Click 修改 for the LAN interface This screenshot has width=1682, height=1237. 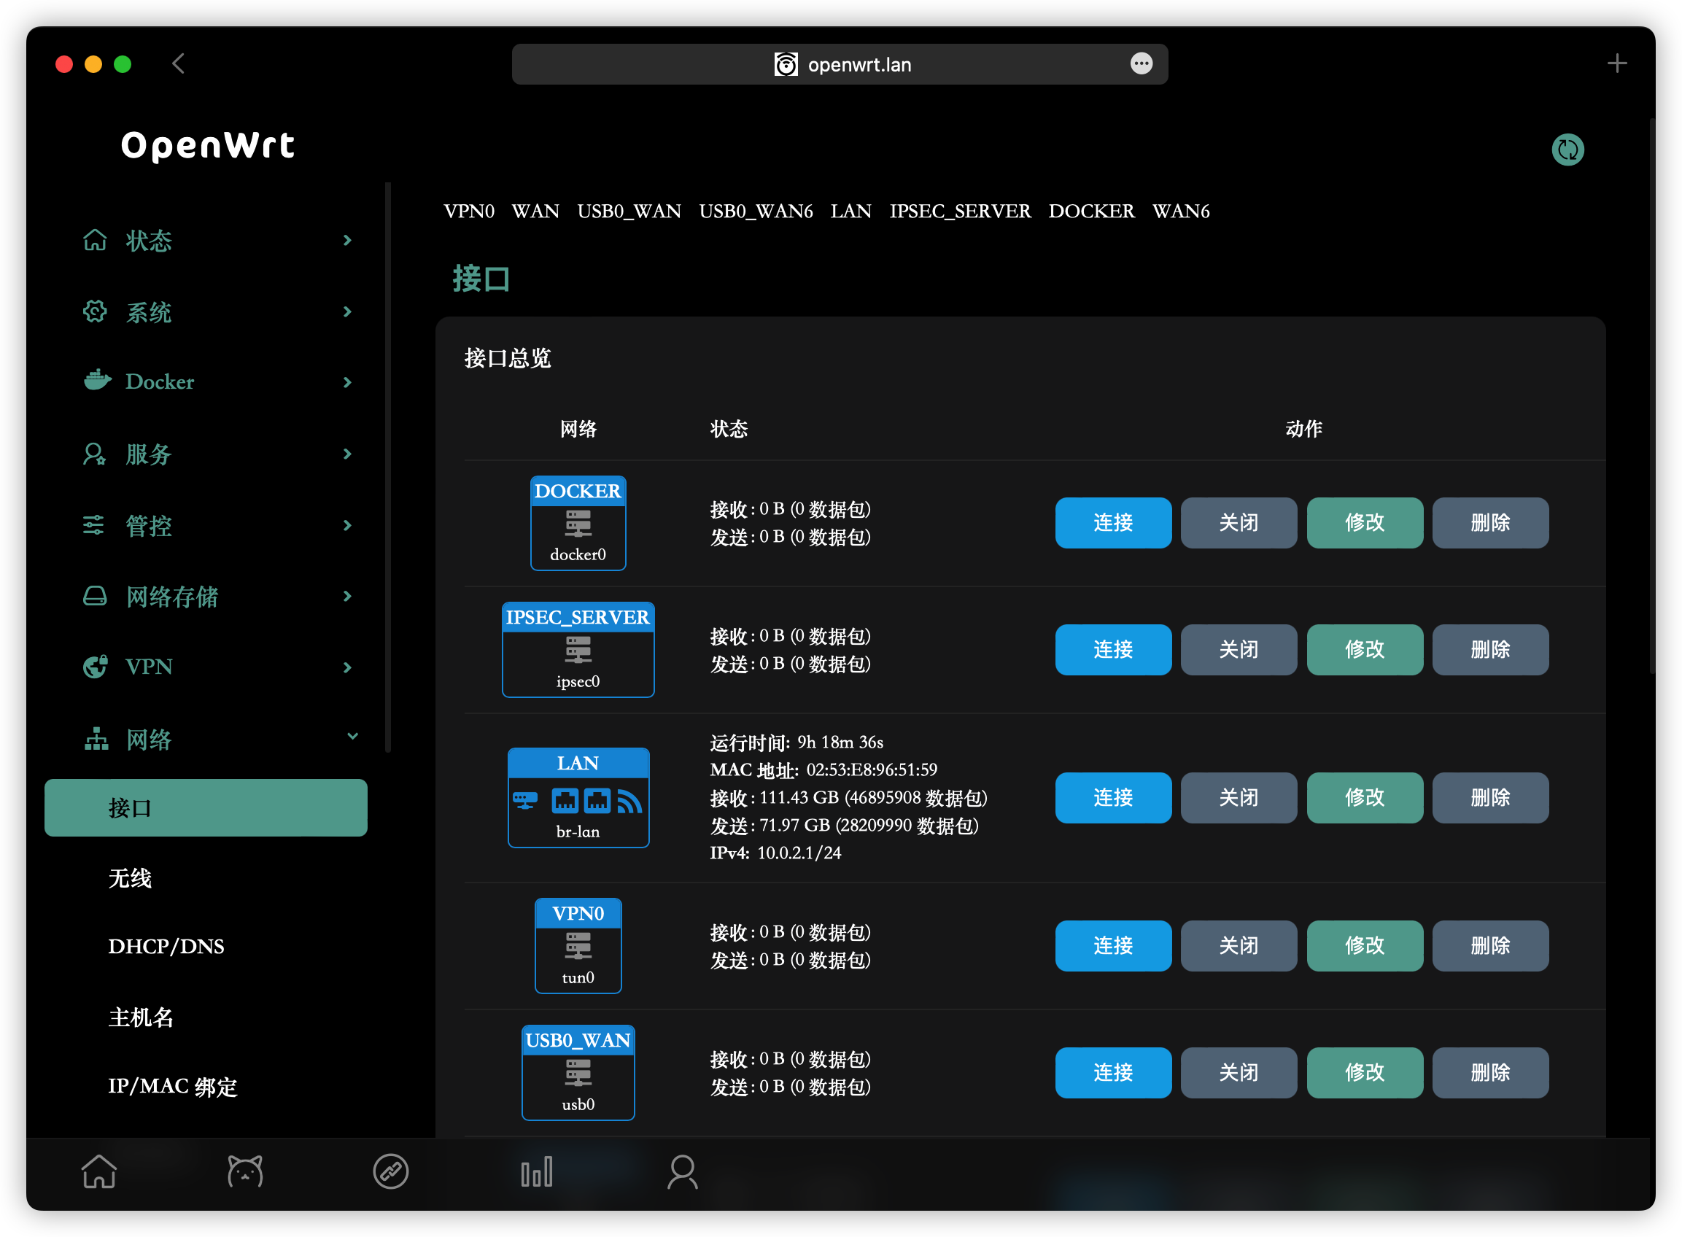click(1365, 798)
